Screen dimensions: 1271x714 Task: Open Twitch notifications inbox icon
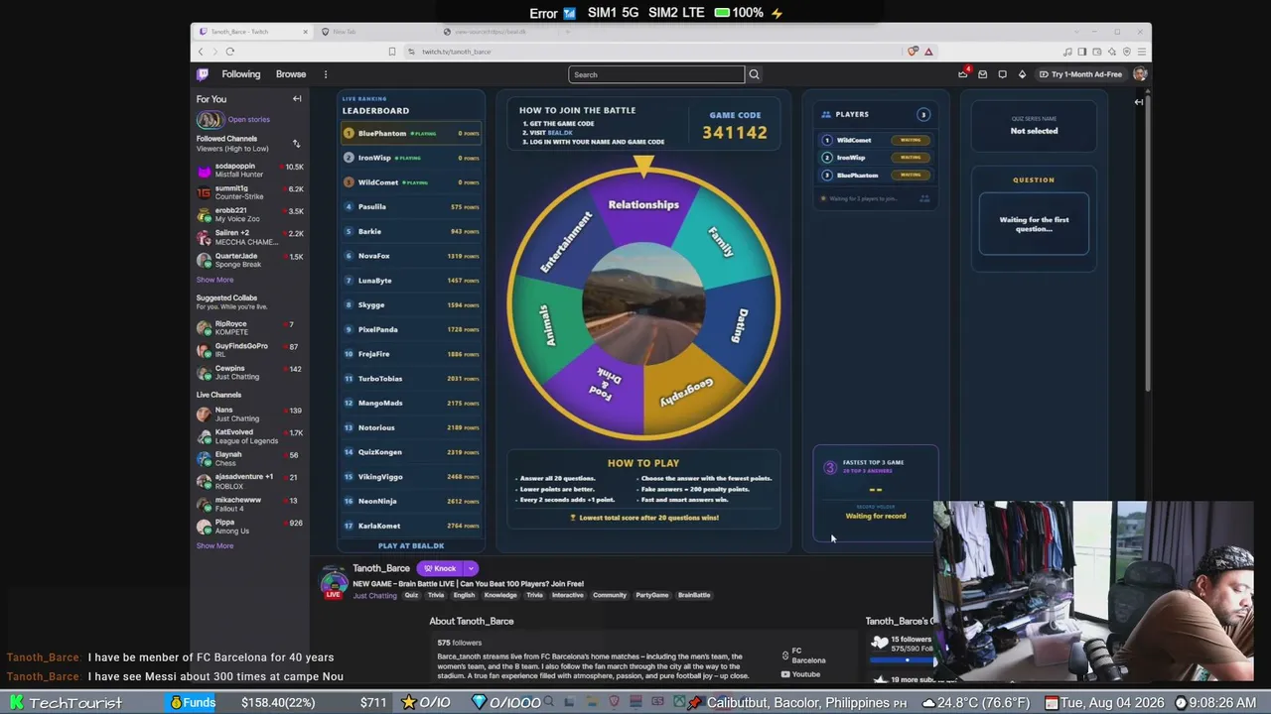click(982, 74)
